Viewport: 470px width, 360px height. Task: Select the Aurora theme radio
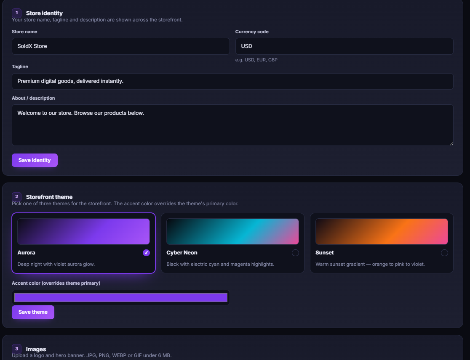(146, 253)
